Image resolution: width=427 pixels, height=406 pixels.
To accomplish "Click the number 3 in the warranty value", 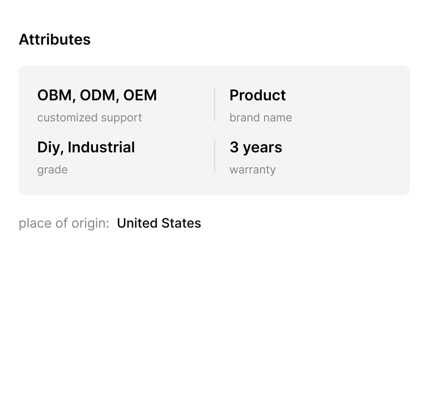I will 234,147.
